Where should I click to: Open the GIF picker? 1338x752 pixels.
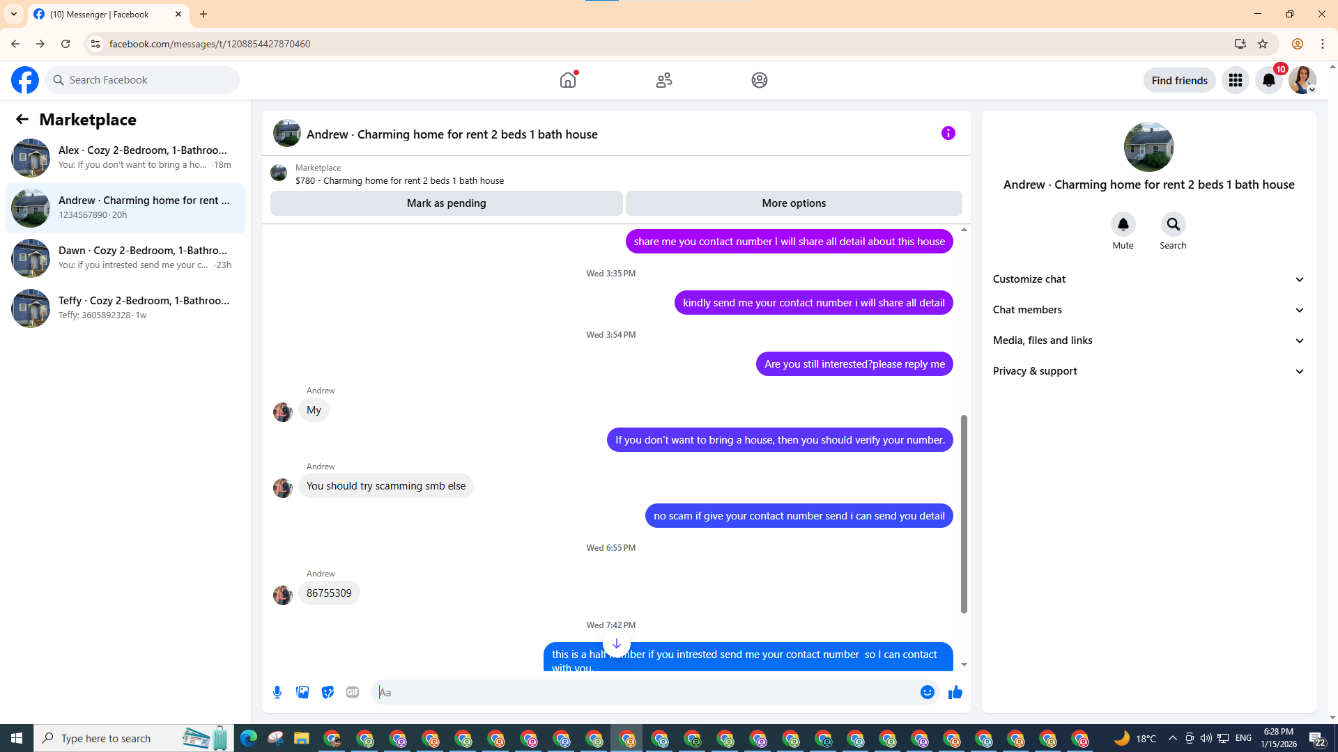pyautogui.click(x=353, y=692)
